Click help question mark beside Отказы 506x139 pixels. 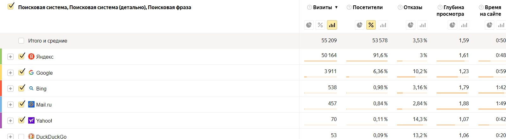point(400,7)
